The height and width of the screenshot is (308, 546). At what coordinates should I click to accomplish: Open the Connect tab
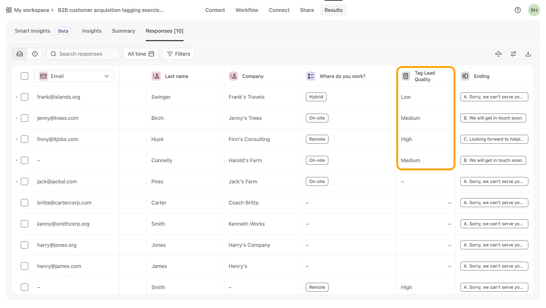click(x=279, y=10)
